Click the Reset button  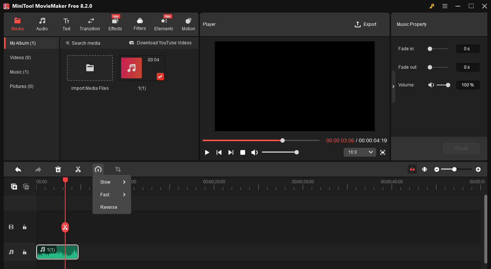point(461,149)
